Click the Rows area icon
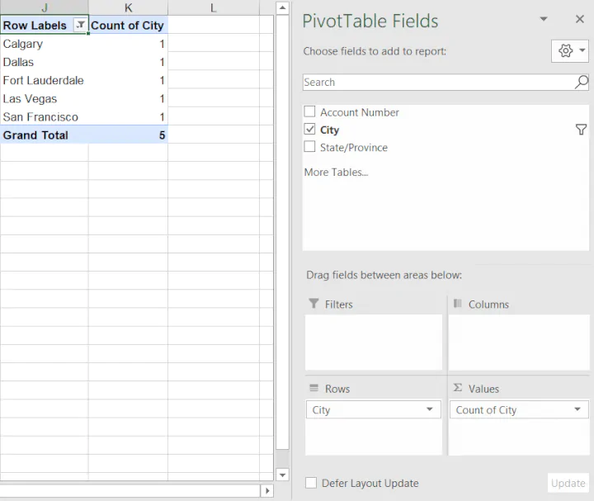The image size is (594, 501). pyautogui.click(x=313, y=388)
